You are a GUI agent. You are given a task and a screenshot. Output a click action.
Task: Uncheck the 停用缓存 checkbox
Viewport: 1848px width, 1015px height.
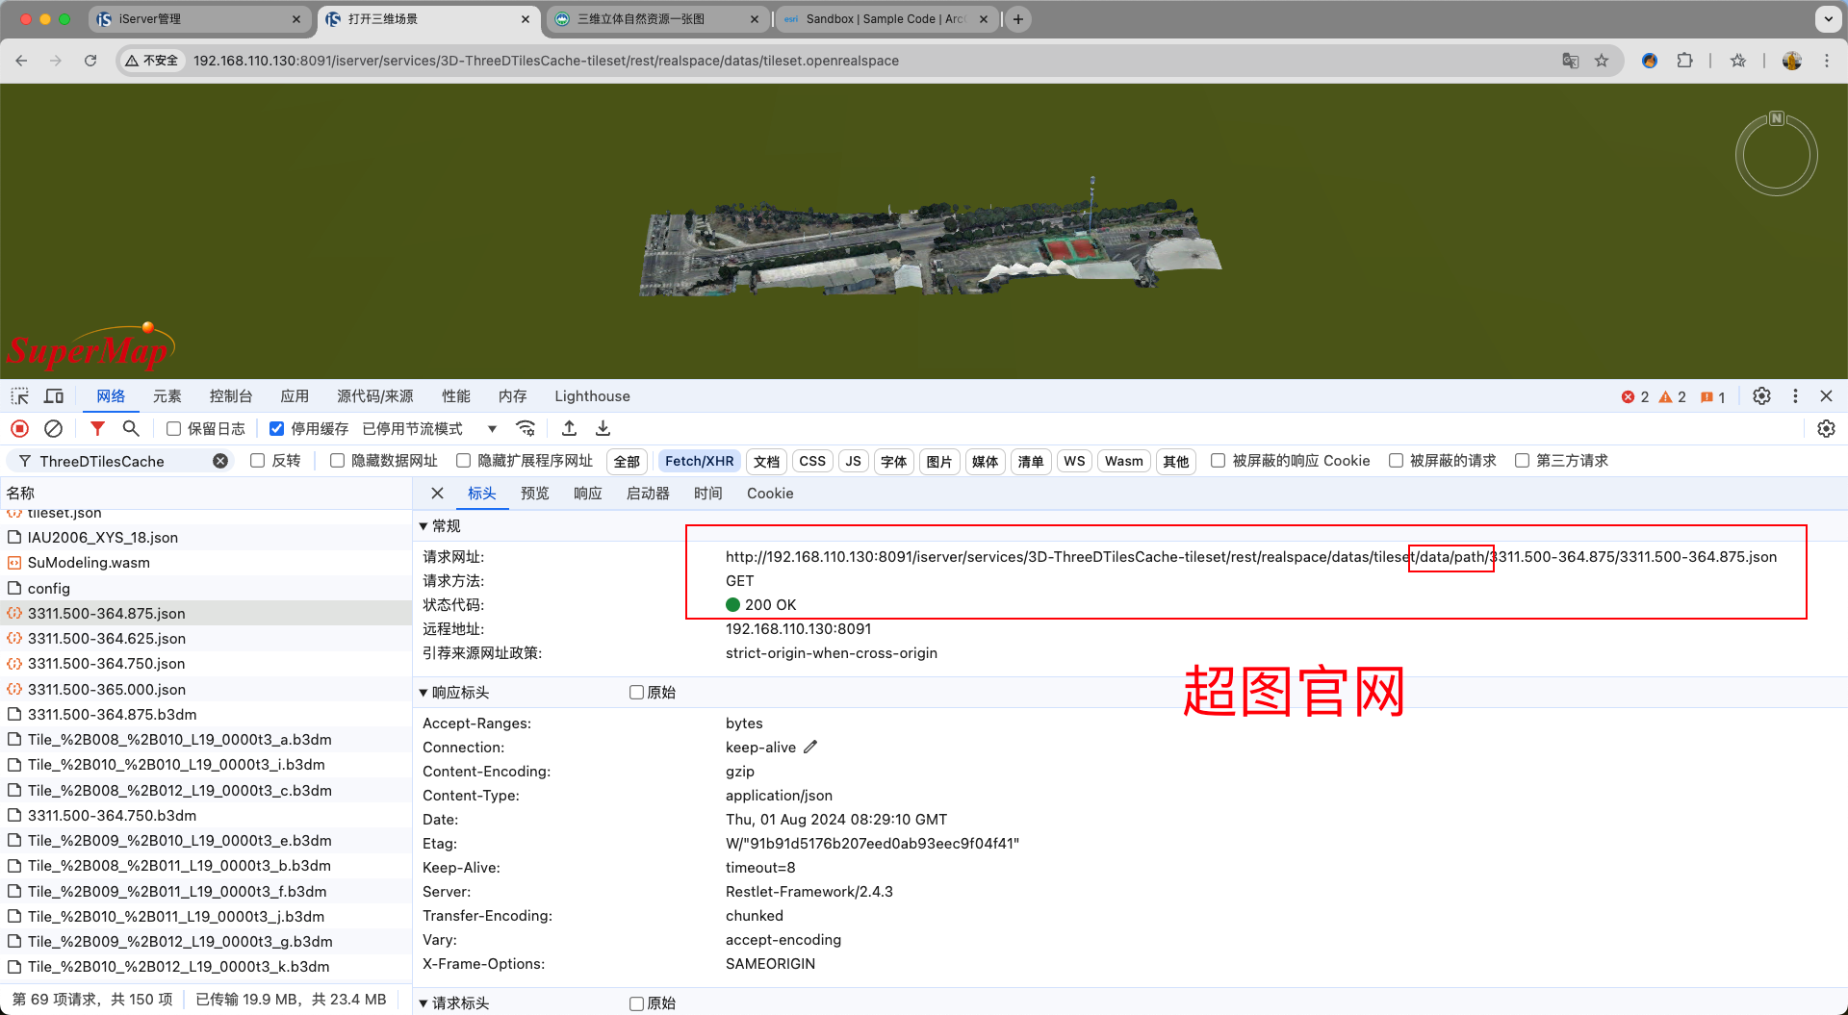277,429
